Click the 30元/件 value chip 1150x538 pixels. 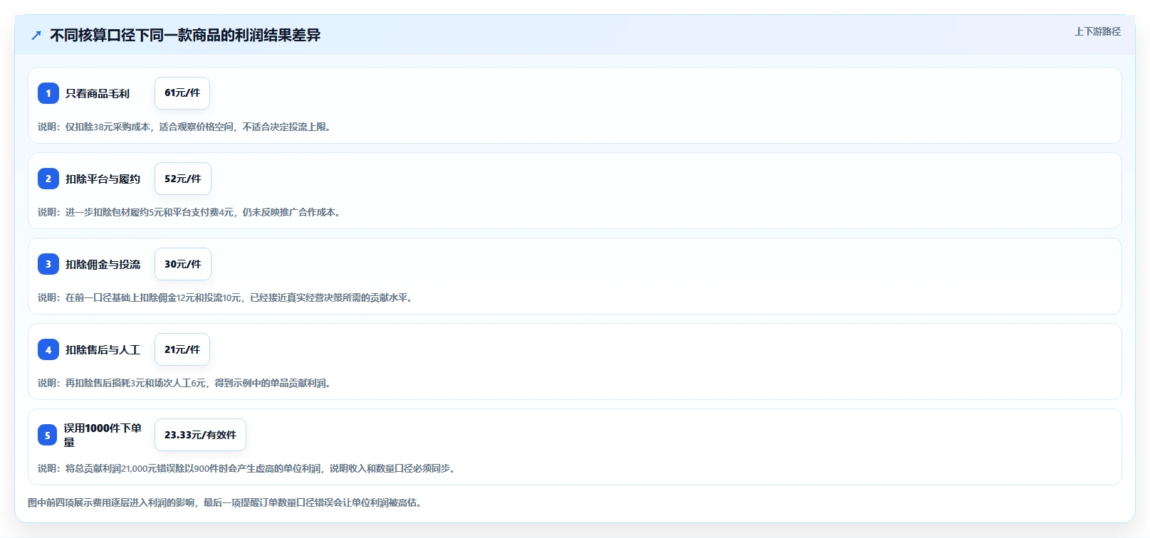coord(183,264)
